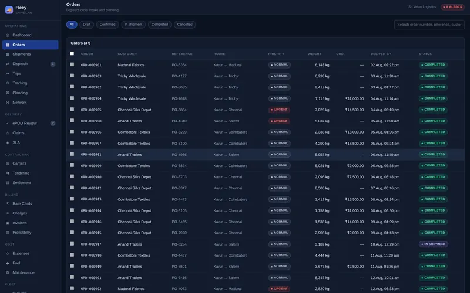The height and width of the screenshot is (293, 470).
Task: Click the Expenses sidebar icon
Action: pyautogui.click(x=8, y=254)
